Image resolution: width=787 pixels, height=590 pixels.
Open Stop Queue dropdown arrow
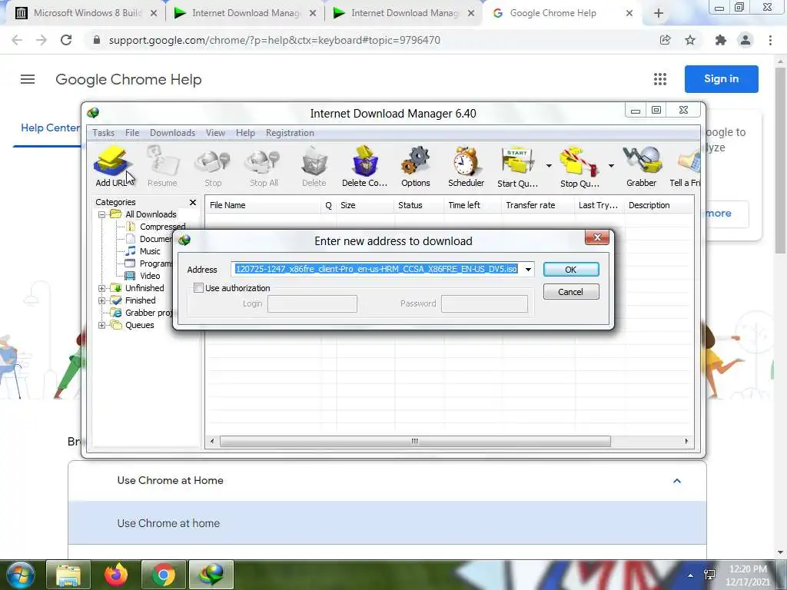point(611,166)
